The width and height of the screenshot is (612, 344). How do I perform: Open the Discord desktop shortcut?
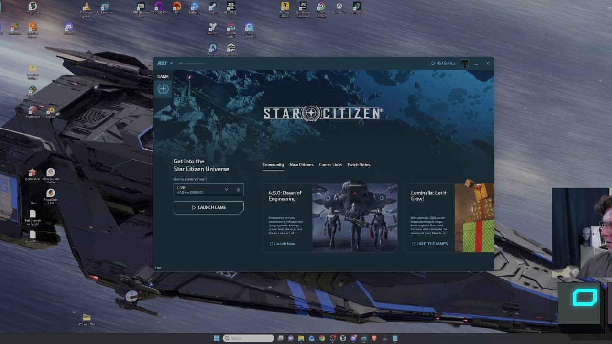click(x=68, y=29)
